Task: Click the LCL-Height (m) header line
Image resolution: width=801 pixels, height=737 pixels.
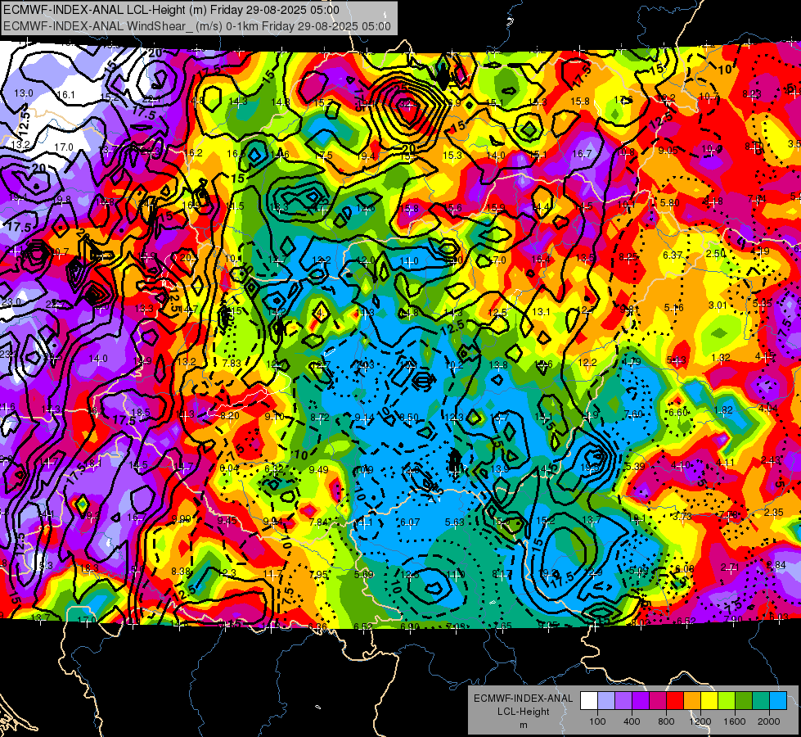Action: click(171, 10)
